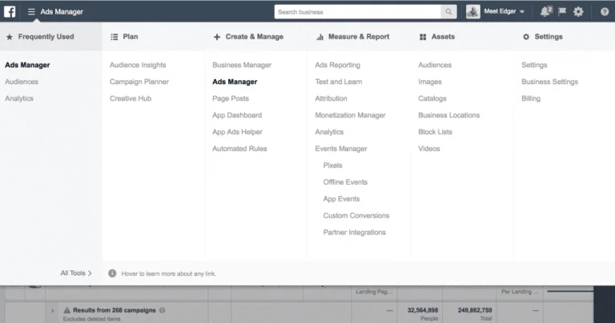Open All Tools link
Viewport: 615px width, 323px height.
76,273
